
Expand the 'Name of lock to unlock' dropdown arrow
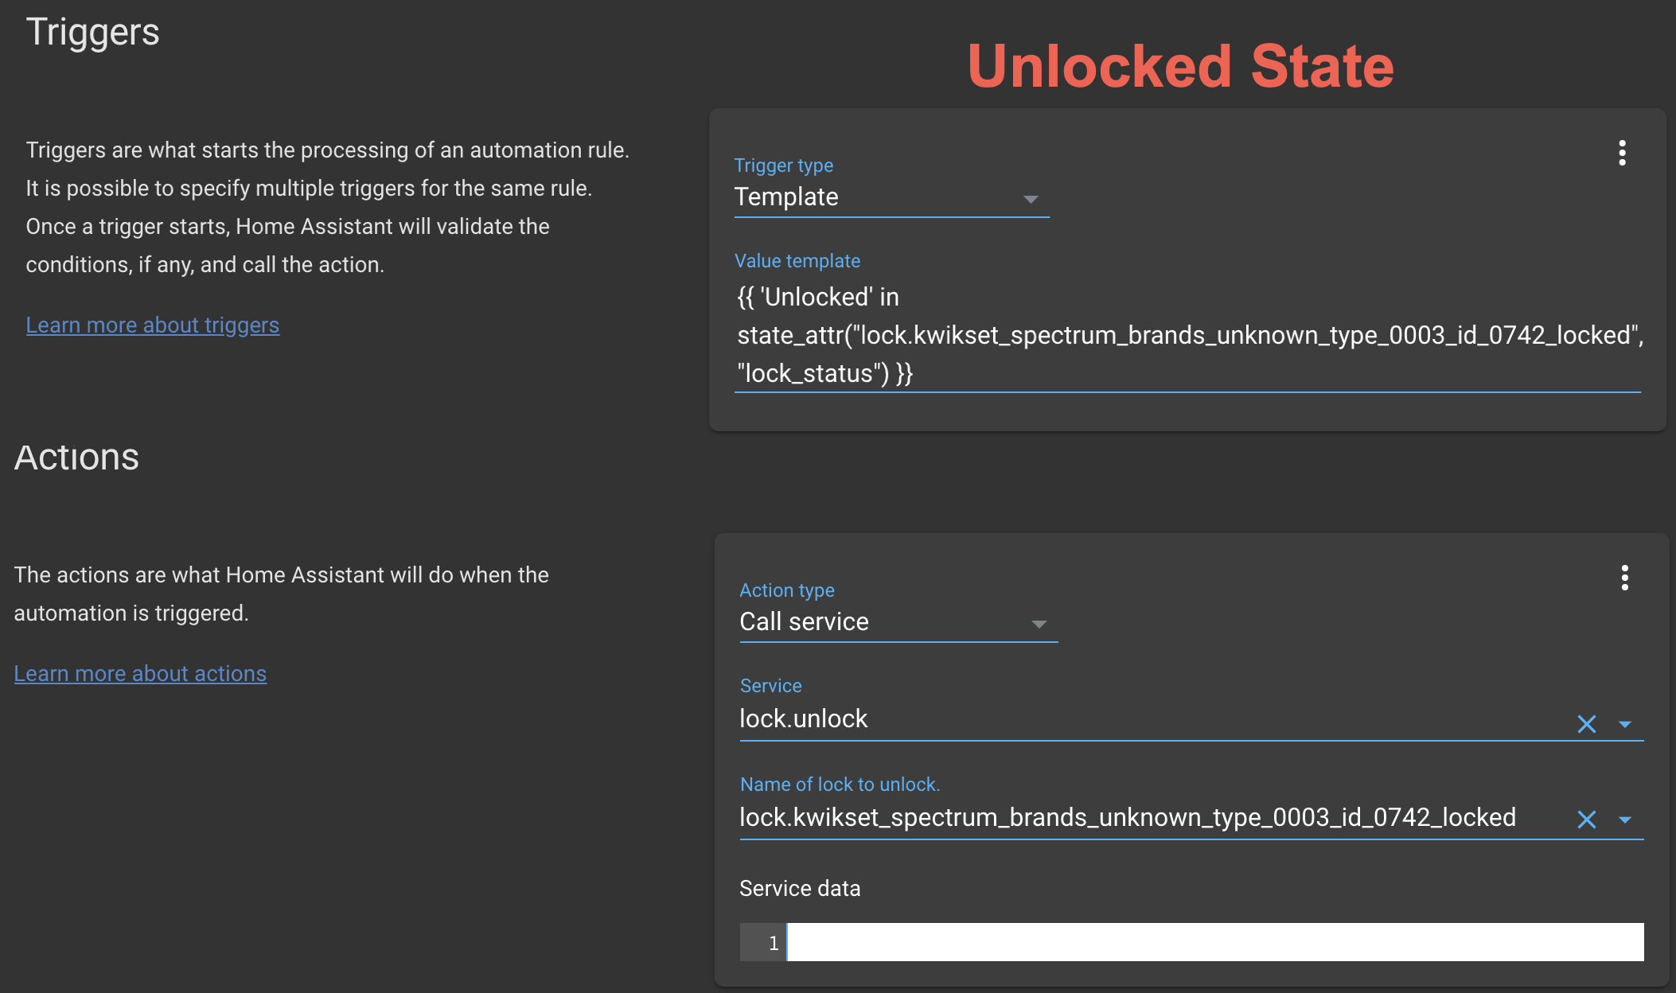[1625, 820]
